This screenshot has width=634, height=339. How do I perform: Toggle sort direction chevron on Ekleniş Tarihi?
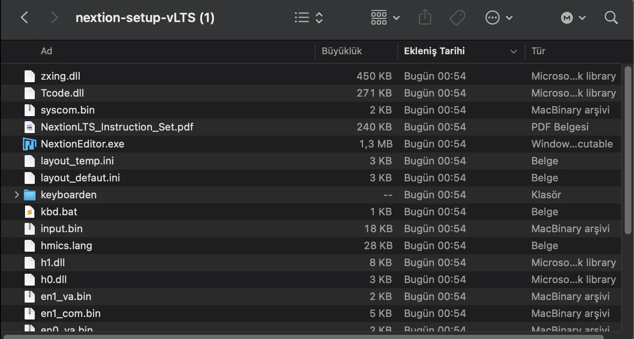point(513,52)
